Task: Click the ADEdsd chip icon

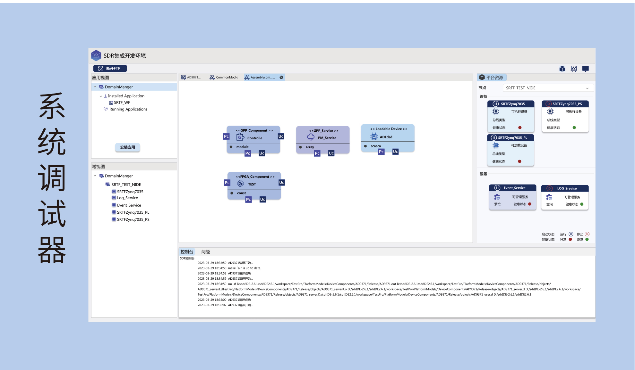Action: (x=374, y=136)
